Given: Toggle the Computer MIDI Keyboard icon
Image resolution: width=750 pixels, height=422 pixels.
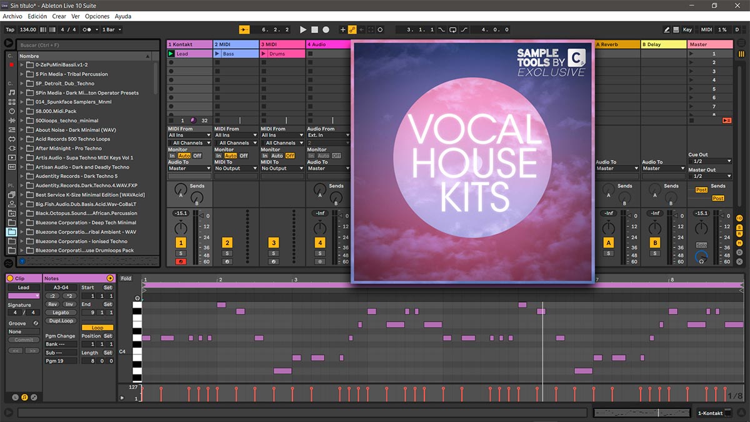Looking at the screenshot, I should [677, 29].
